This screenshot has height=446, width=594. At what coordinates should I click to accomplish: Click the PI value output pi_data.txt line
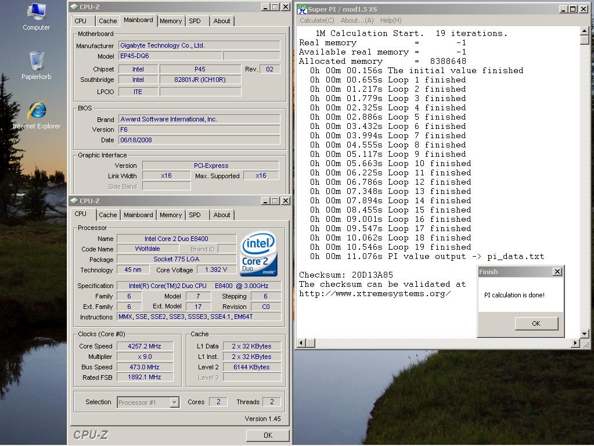point(427,257)
